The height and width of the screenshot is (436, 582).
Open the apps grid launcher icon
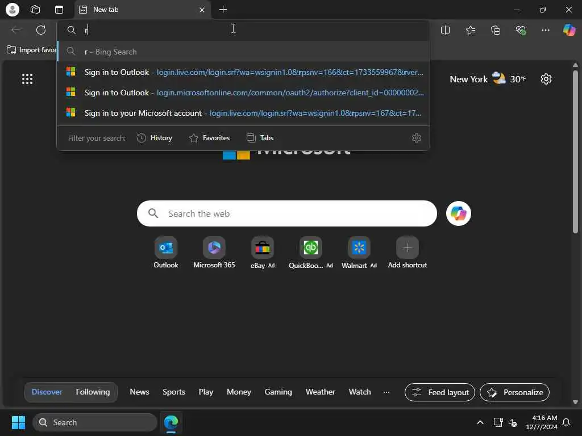(x=27, y=79)
